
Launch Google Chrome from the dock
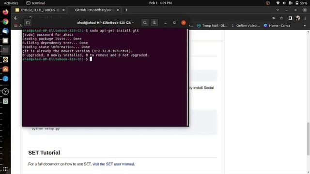(x=5, y=21)
